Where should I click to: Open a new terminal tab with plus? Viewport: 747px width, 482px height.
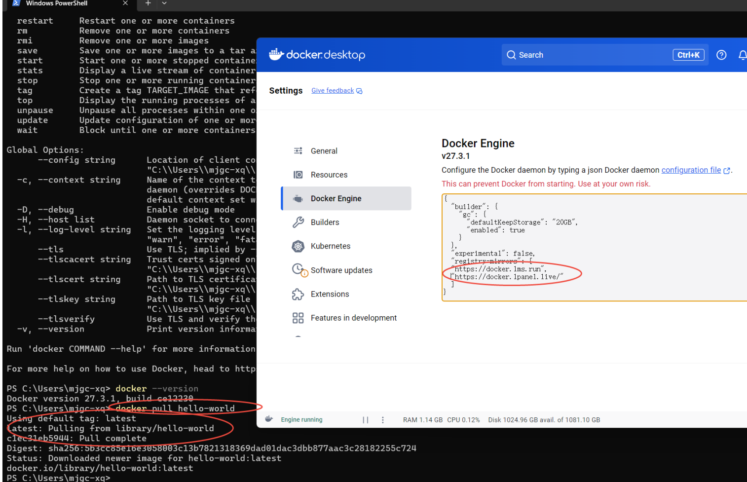coord(148,3)
